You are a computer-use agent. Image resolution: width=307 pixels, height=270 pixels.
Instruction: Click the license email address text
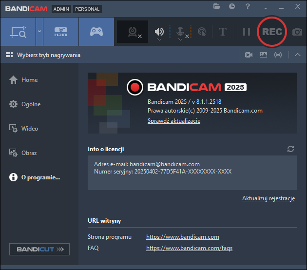165,164
